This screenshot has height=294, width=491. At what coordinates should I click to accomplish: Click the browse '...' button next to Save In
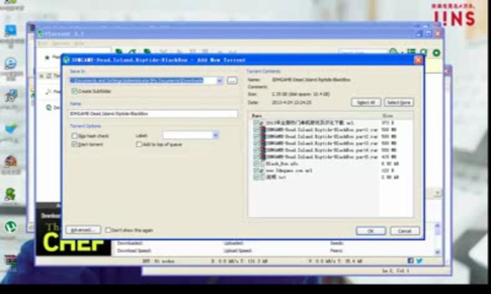coord(232,81)
